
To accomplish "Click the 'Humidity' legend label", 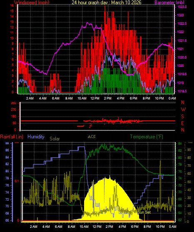I will 36,137.
